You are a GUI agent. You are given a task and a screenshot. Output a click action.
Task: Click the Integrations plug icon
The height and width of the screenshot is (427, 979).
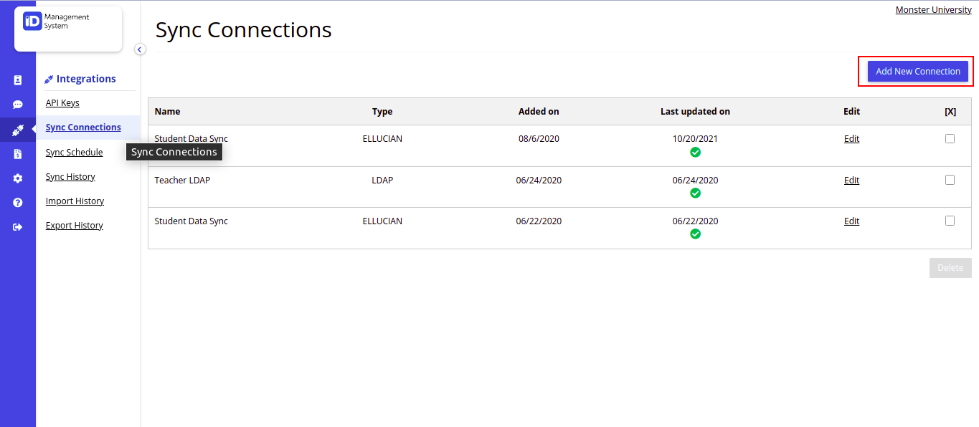click(18, 130)
